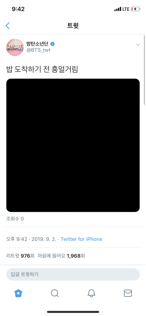Viewport: 146px width, 316px height.
Task: View the 리트윗 976회 list
Action: 20,256
